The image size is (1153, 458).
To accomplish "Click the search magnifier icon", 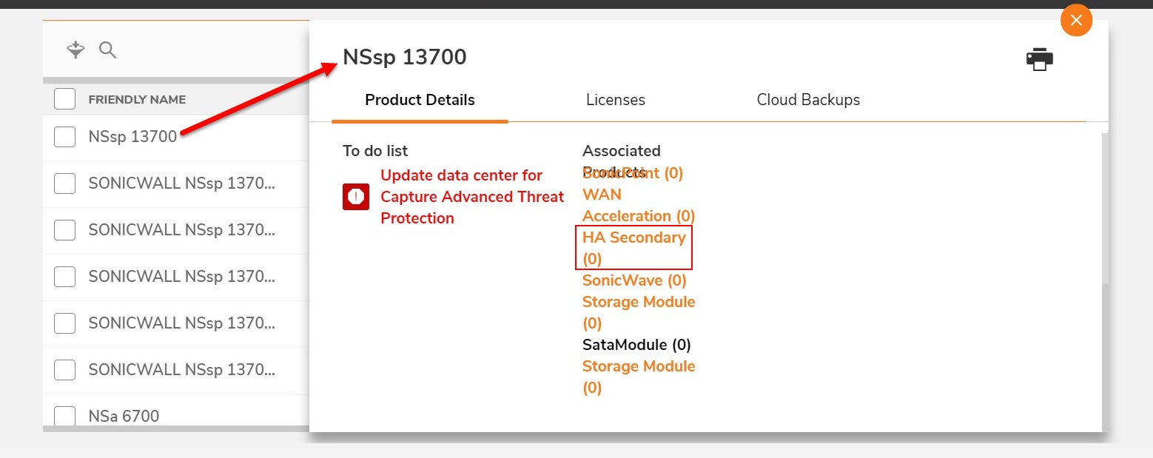I will tap(108, 50).
